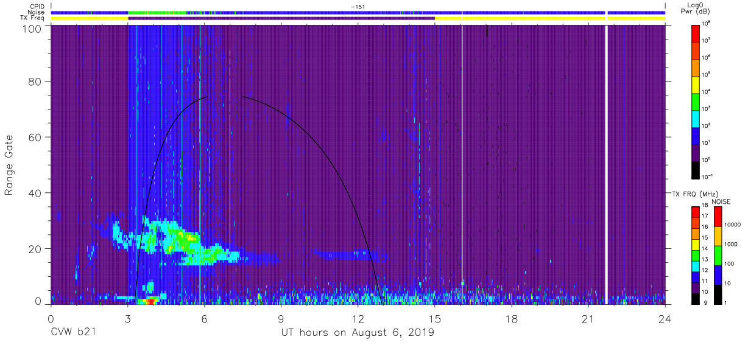
Task: Click the 100 label on NOISE legend
Action: click(729, 264)
